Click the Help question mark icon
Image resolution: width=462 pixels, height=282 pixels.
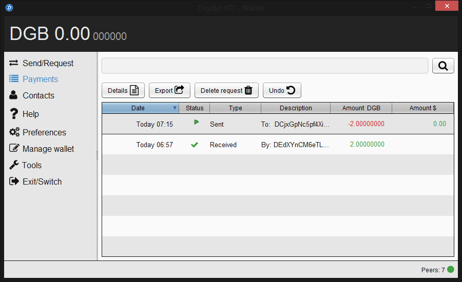[x=13, y=114]
